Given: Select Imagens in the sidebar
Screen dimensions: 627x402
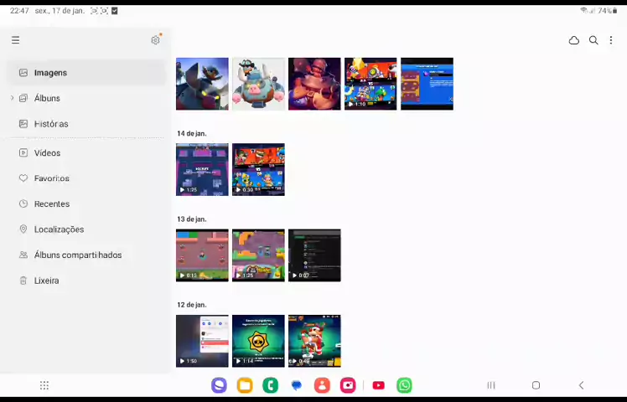Looking at the screenshot, I should click(50, 73).
